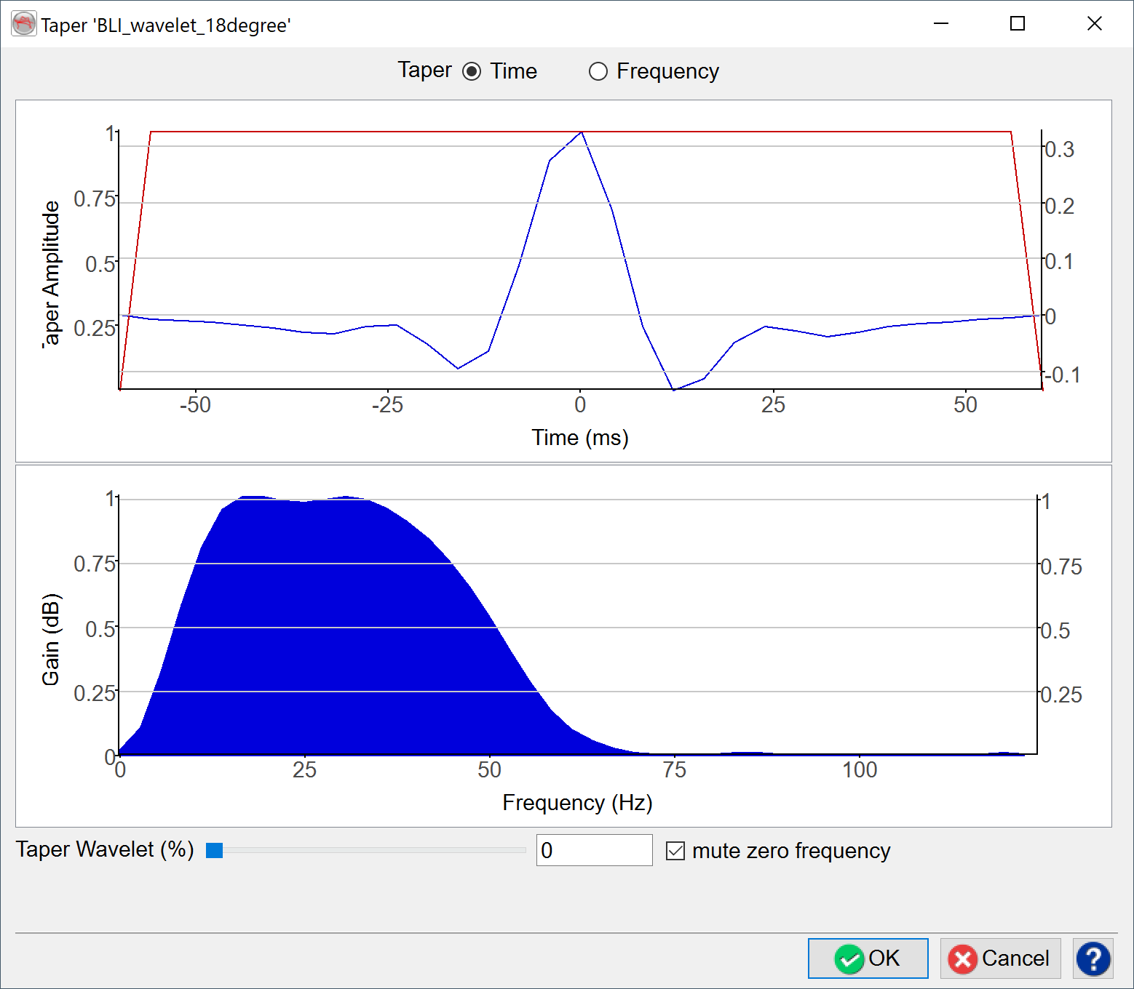Disable the mute zero frequency checkbox
The image size is (1134, 989).
[x=675, y=850]
